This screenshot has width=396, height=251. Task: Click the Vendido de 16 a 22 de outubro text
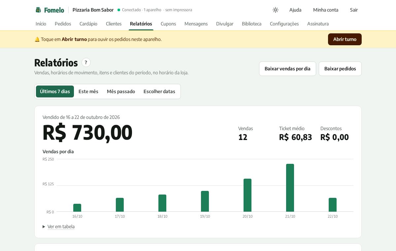(81, 117)
